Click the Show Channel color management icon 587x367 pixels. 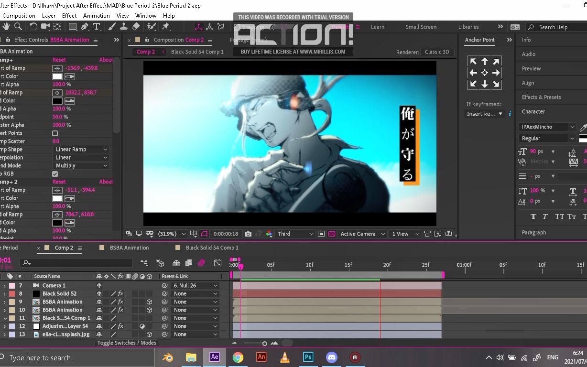tap(269, 234)
